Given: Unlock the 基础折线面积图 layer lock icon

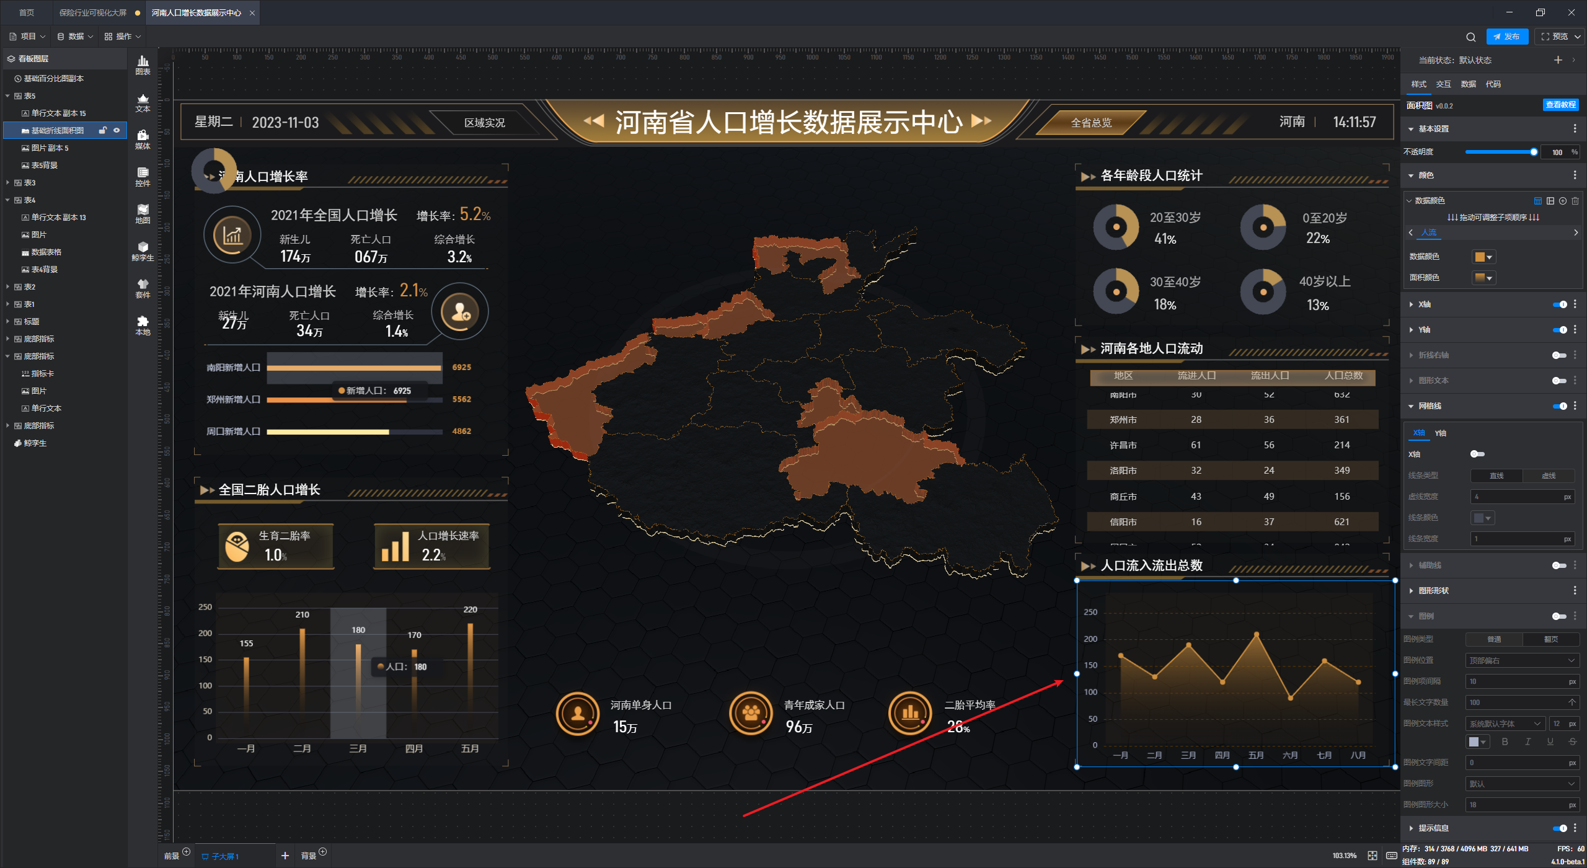Looking at the screenshot, I should pos(103,130).
